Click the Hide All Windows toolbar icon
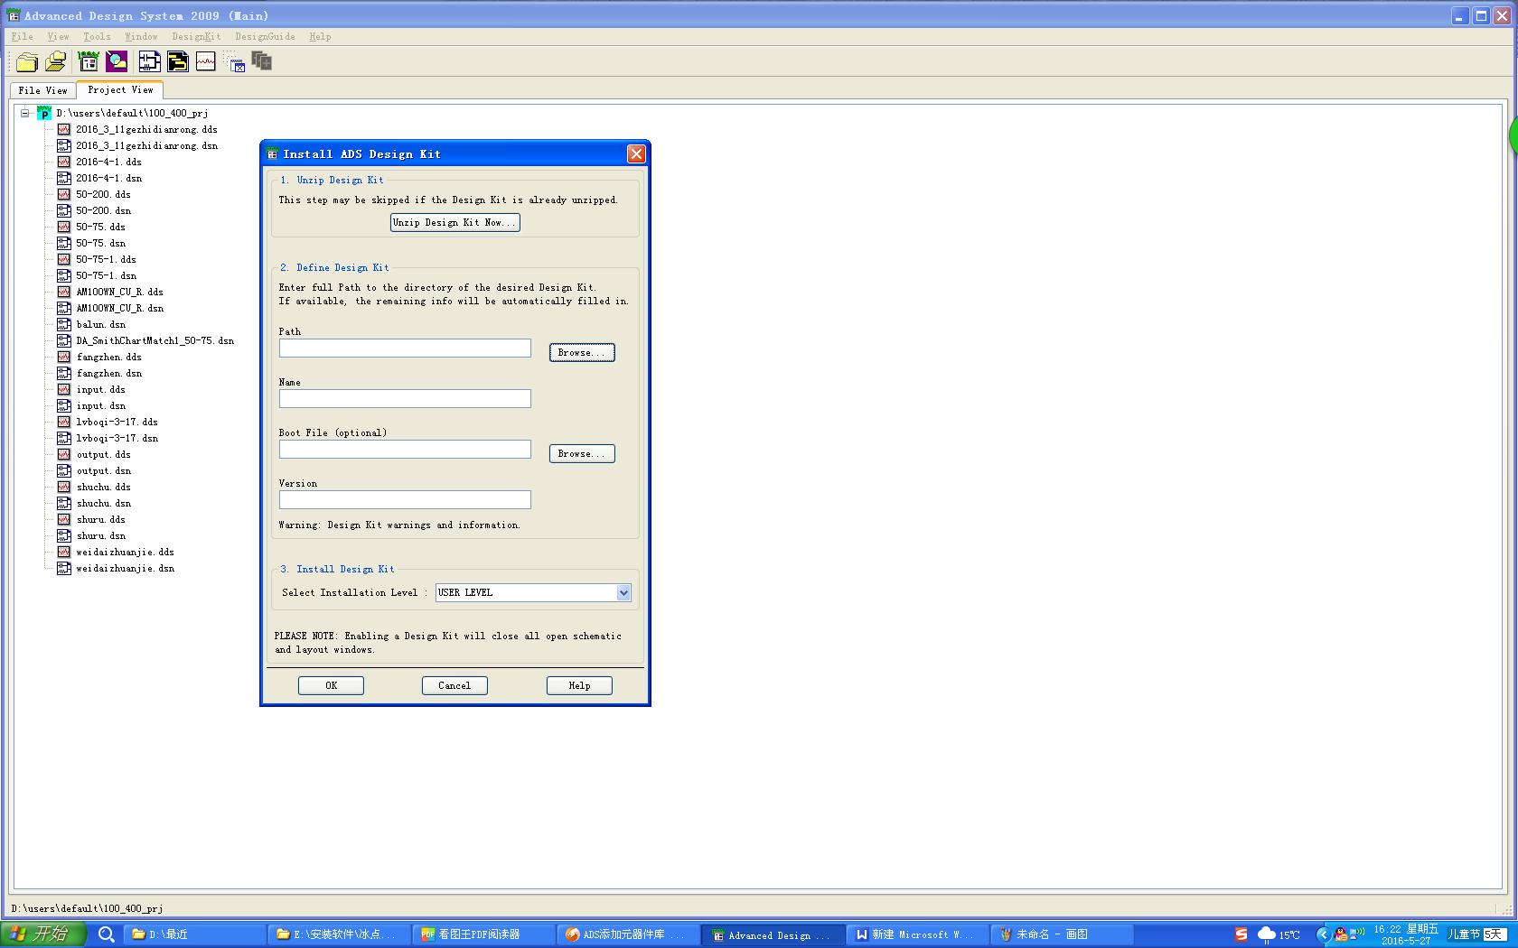Screen dimensions: 1518x948 pyautogui.click(x=236, y=62)
